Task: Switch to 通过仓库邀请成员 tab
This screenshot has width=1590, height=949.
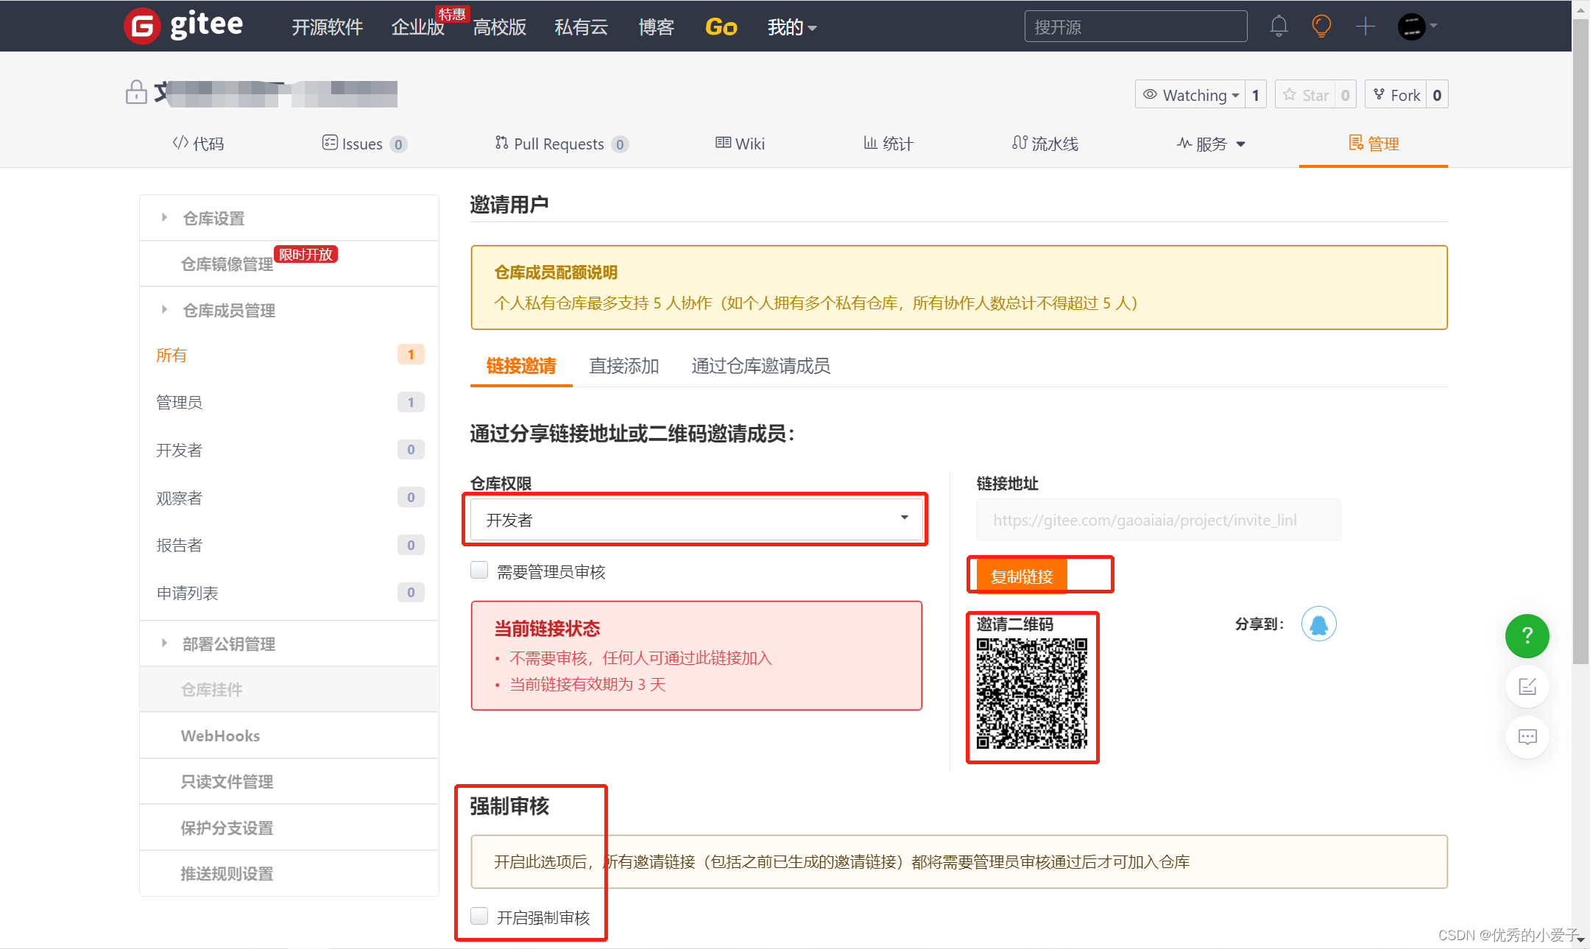Action: [x=760, y=366]
